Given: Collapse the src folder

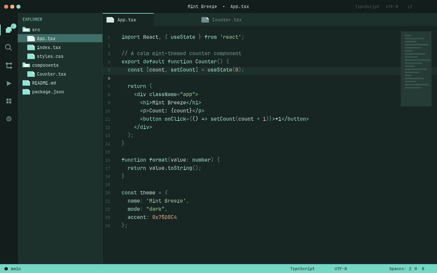Looking at the screenshot, I should 60,30.
